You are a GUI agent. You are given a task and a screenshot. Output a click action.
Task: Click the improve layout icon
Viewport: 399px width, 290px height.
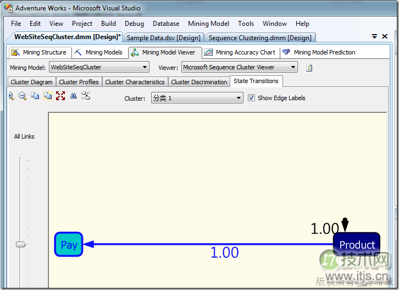pyautogui.click(x=85, y=96)
